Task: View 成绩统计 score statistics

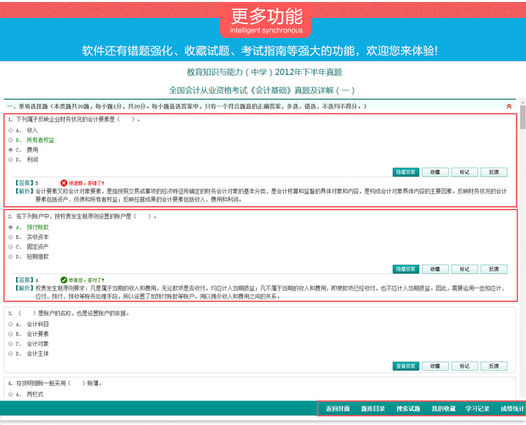Action: click(512, 408)
